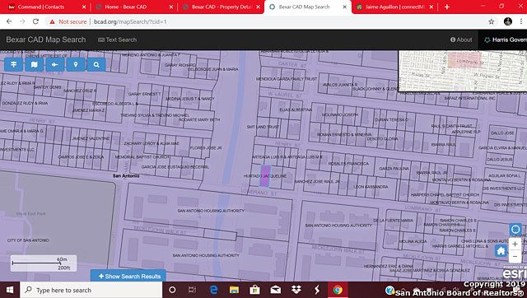Click the CITY OF SAN ANTONIO parcel label
527x298 pixels.
pyautogui.click(x=28, y=240)
